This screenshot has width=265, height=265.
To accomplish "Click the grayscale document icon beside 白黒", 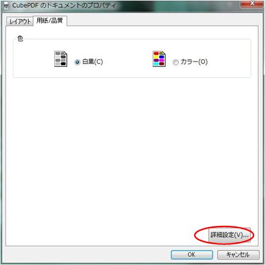I will (60, 59).
